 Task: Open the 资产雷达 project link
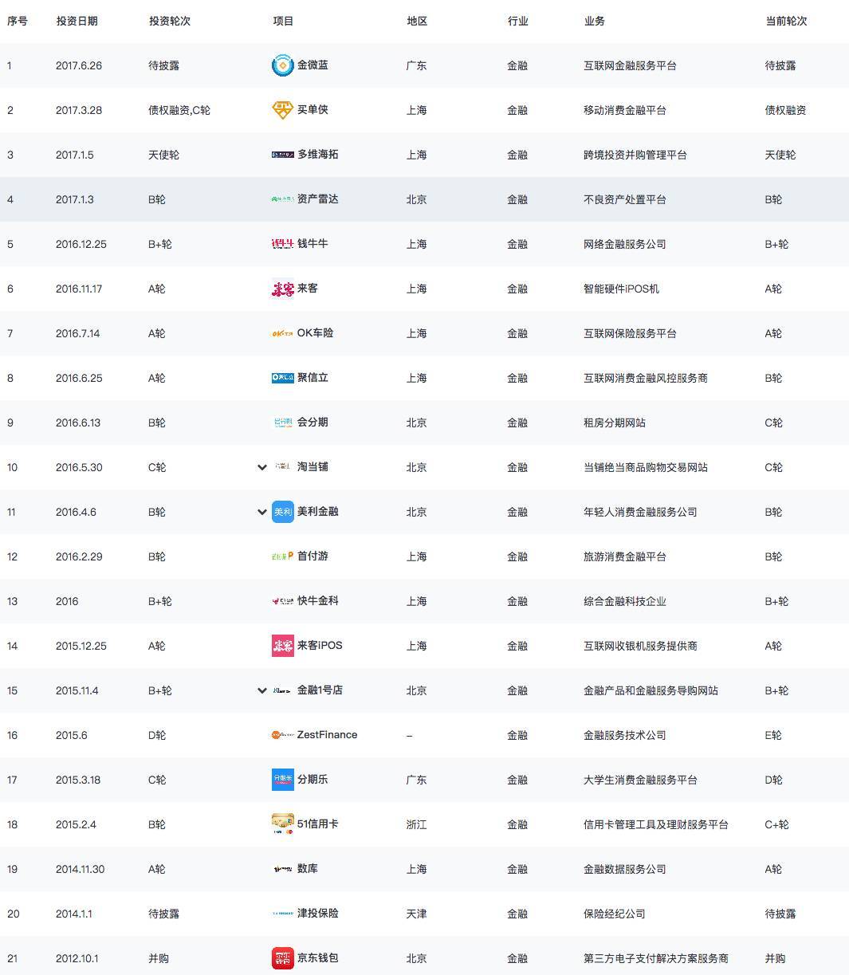[x=318, y=199]
